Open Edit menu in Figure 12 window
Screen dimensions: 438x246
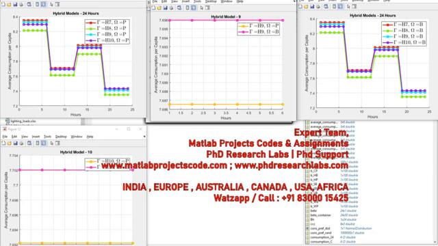pyautogui.click(x=14, y=137)
